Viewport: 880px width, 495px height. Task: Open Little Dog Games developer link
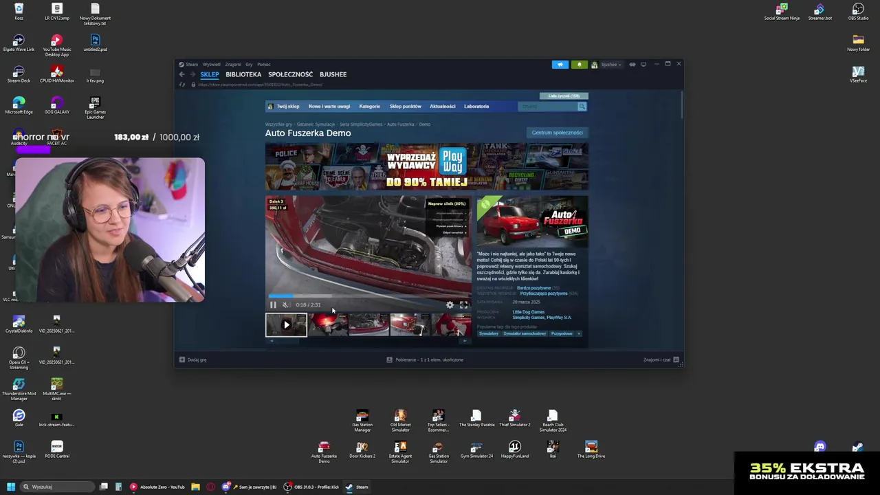pyautogui.click(x=528, y=312)
